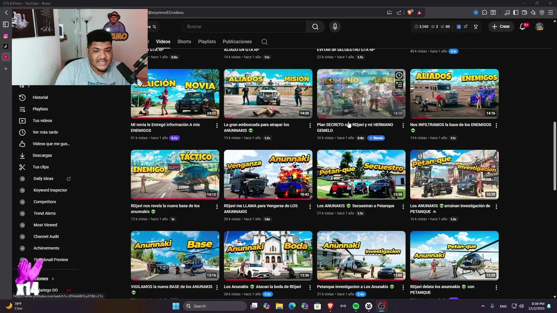
Task: Open the 'Venganza Anunnaki' video thumbnail
Action: click(268, 175)
